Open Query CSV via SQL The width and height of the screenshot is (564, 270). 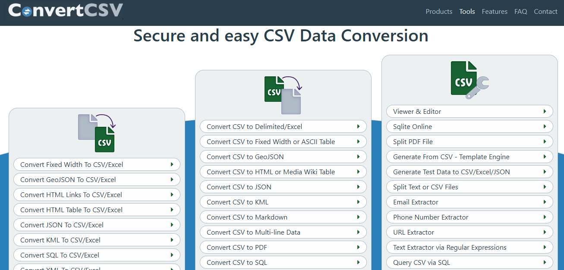pyautogui.click(x=469, y=262)
